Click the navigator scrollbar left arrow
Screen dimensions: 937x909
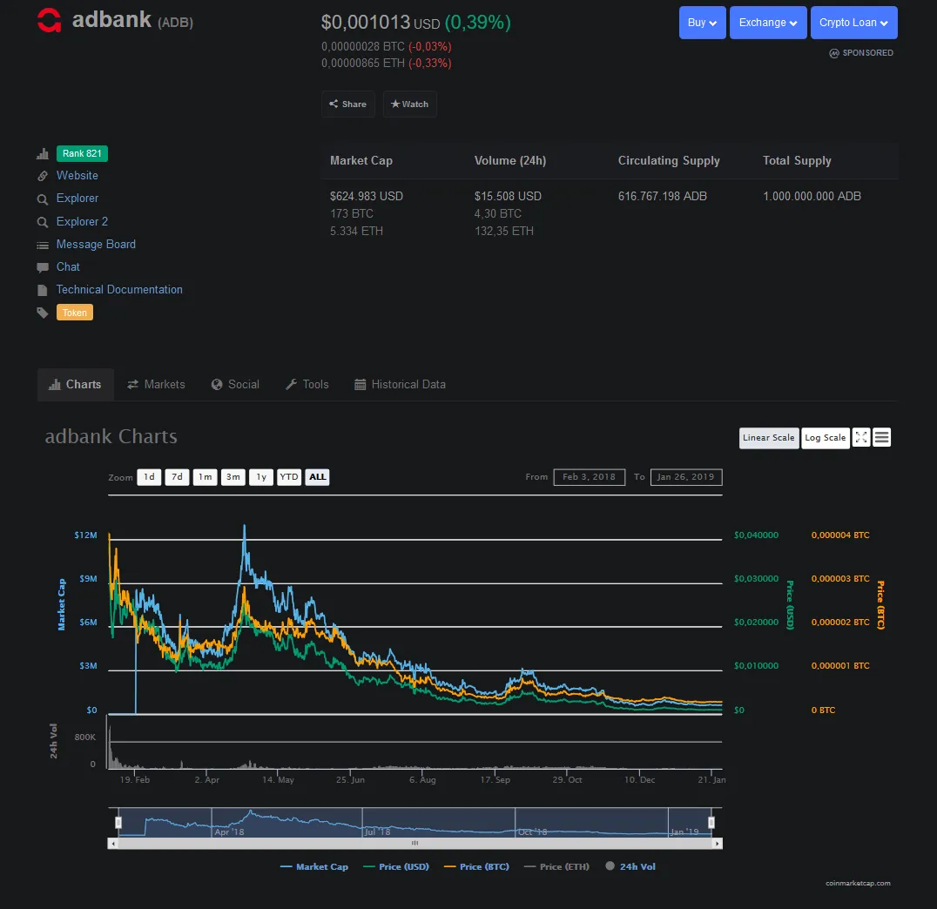tap(113, 844)
